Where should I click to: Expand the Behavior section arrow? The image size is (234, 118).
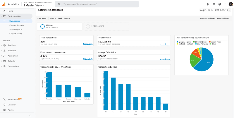pyautogui.click(x=1, y=61)
